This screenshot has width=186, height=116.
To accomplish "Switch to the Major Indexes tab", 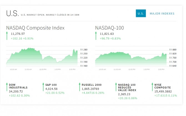I will tap(162, 14).
